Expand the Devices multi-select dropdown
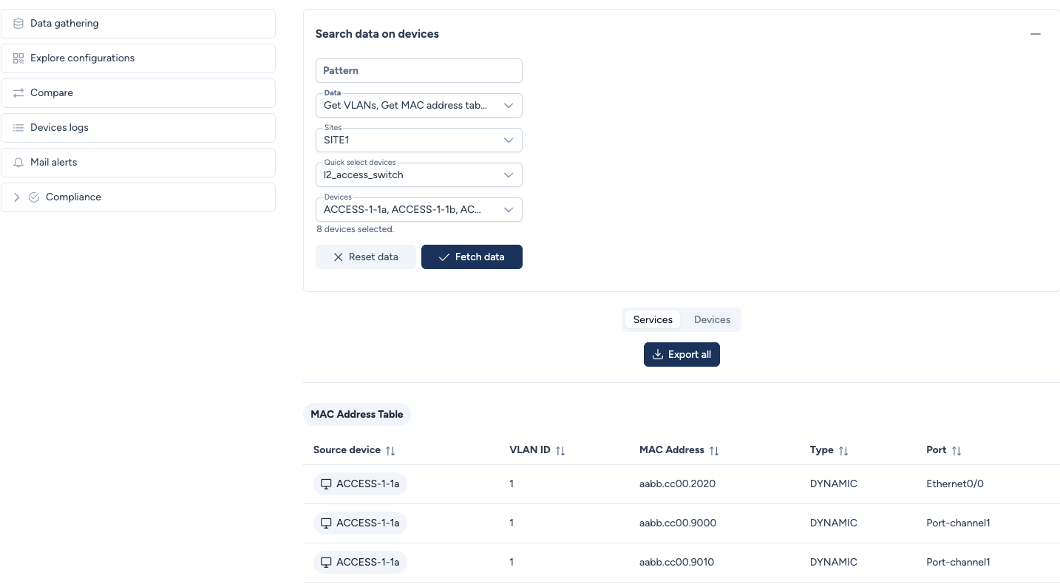The width and height of the screenshot is (1060, 587). coord(418,210)
